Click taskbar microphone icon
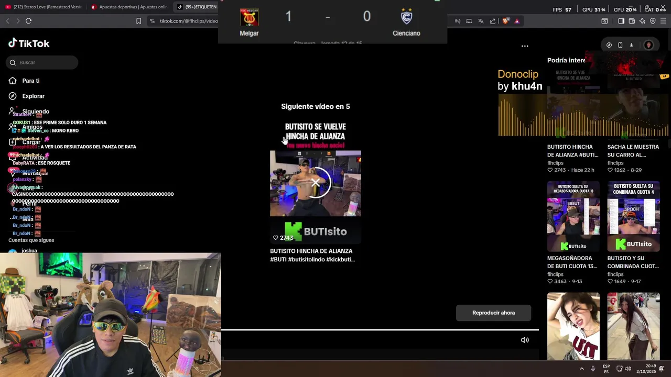 [x=593, y=369]
